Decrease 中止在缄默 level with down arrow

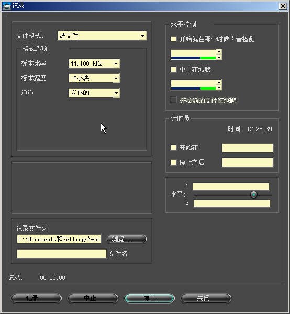[x=219, y=88]
